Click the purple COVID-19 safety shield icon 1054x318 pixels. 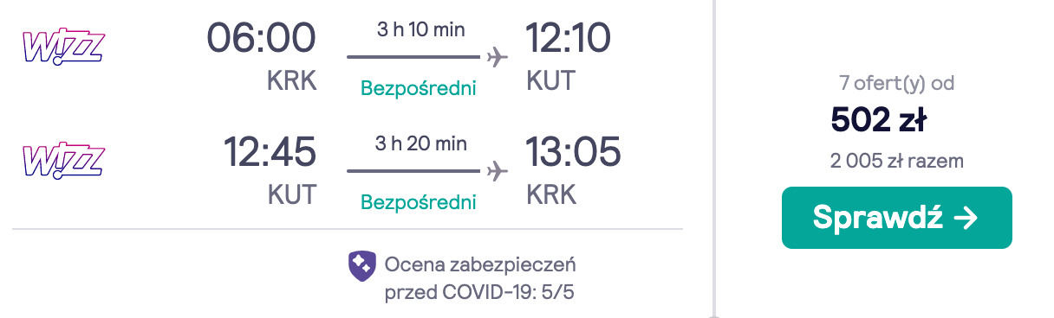[361, 266]
